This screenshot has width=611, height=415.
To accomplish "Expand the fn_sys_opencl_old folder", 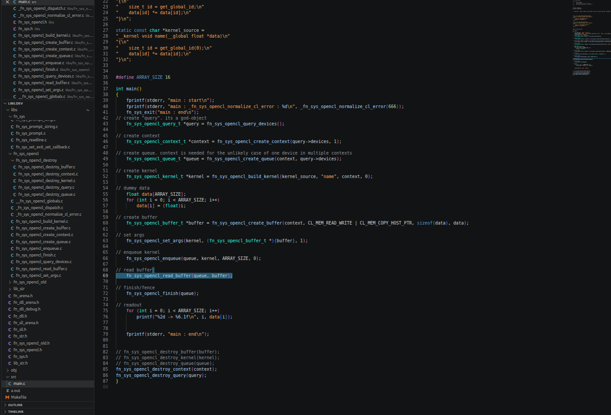I will pyautogui.click(x=10, y=282).
